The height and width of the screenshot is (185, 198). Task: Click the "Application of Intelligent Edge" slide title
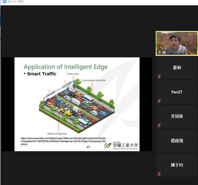tap(65, 67)
